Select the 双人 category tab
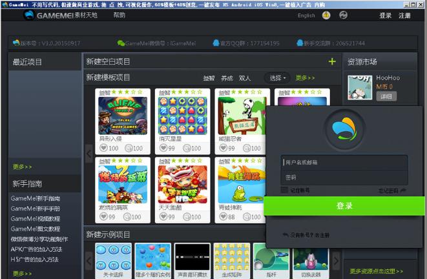Screen dimensions: 427x279 click(x=245, y=78)
